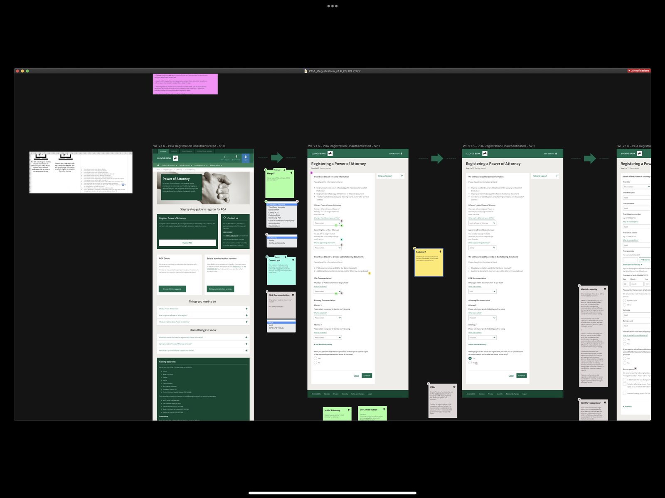Open Lasting Power of Attorney dropdown in S2.2

482,223
